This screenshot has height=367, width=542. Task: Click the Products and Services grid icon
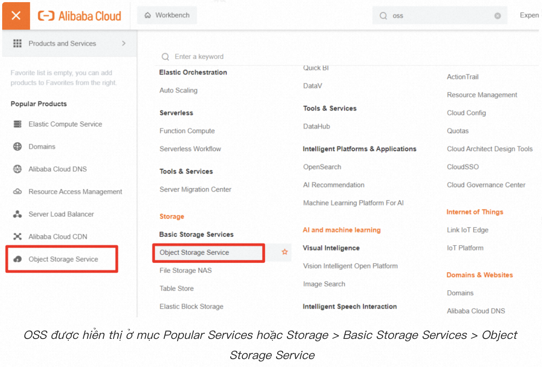point(17,43)
